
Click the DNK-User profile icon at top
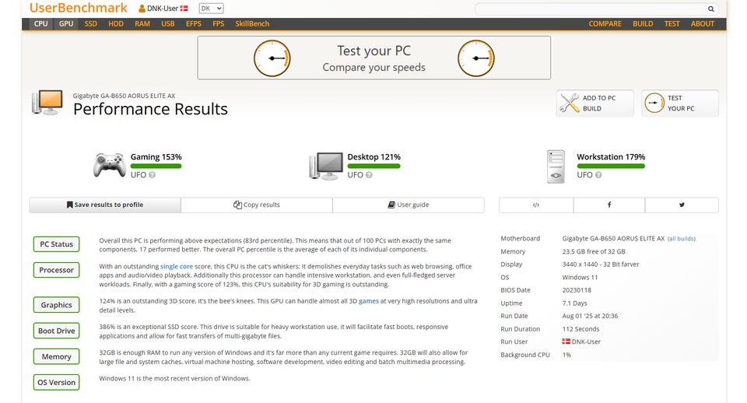pyautogui.click(x=142, y=9)
